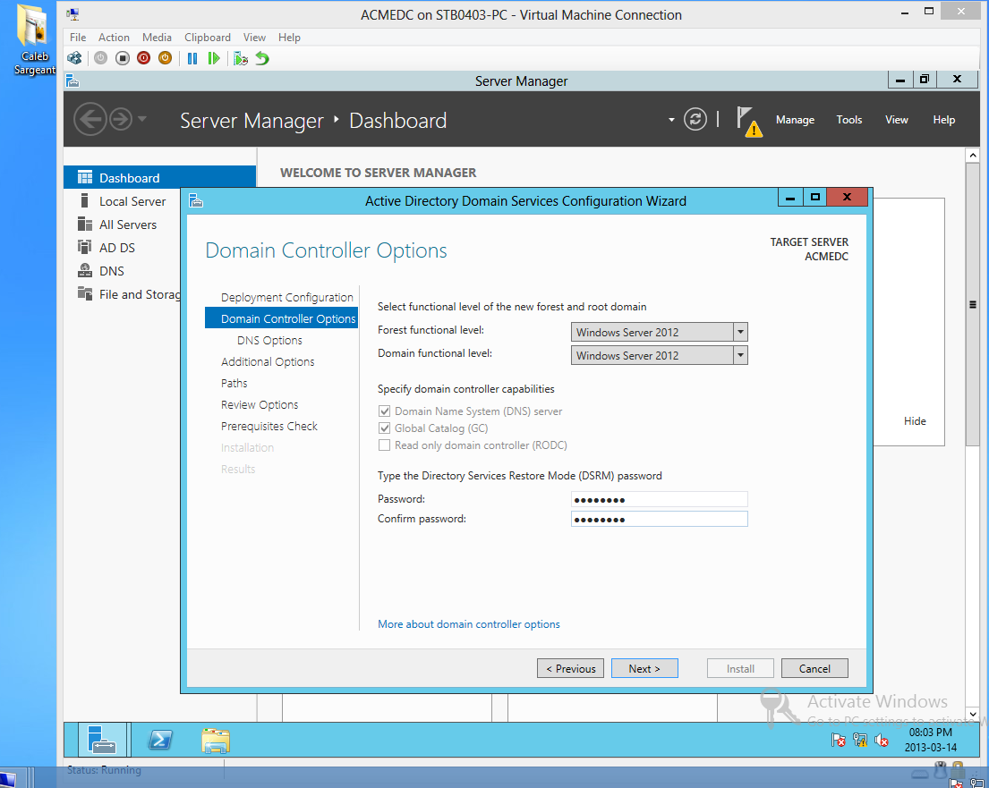Open the dropdown arrow beside the refresh icon
Image resolution: width=989 pixels, height=788 pixels.
click(671, 120)
